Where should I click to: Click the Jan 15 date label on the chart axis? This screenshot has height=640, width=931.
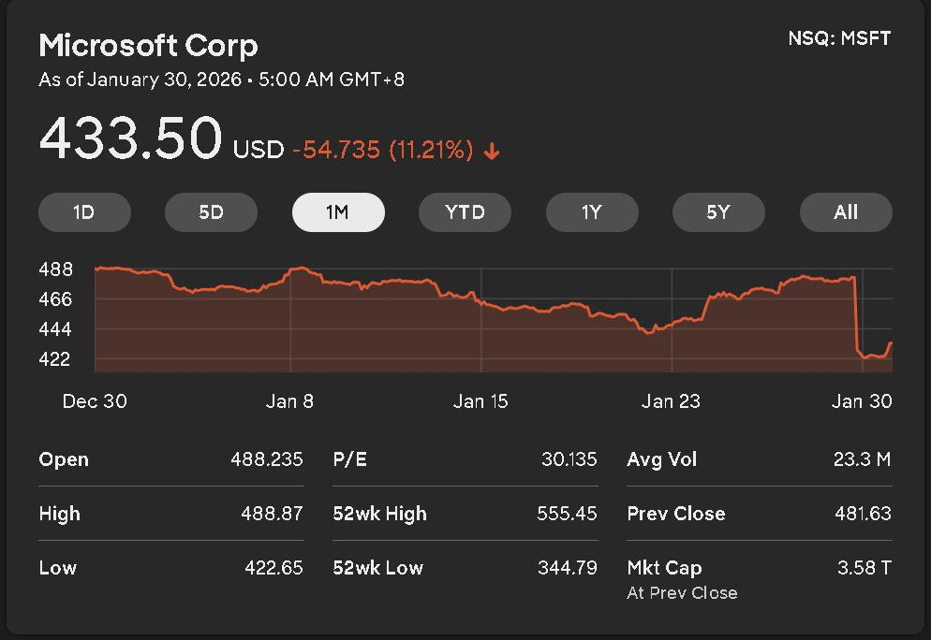pyautogui.click(x=480, y=401)
